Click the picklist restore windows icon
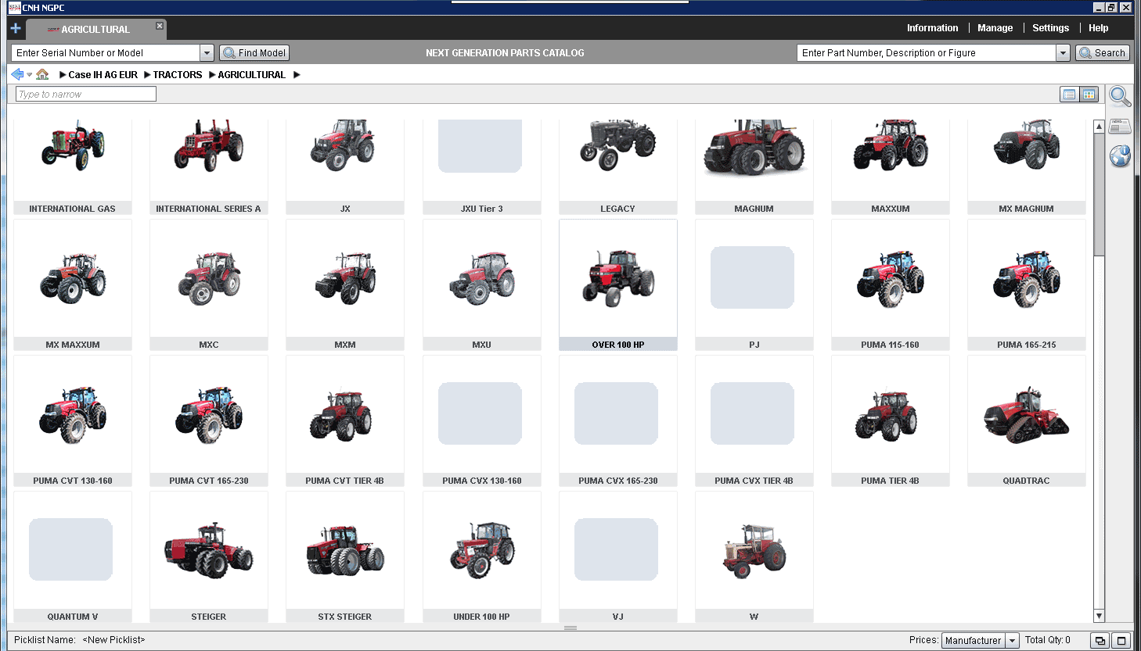 (x=1100, y=641)
